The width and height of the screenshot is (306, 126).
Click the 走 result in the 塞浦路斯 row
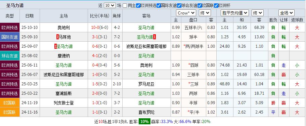(284, 93)
